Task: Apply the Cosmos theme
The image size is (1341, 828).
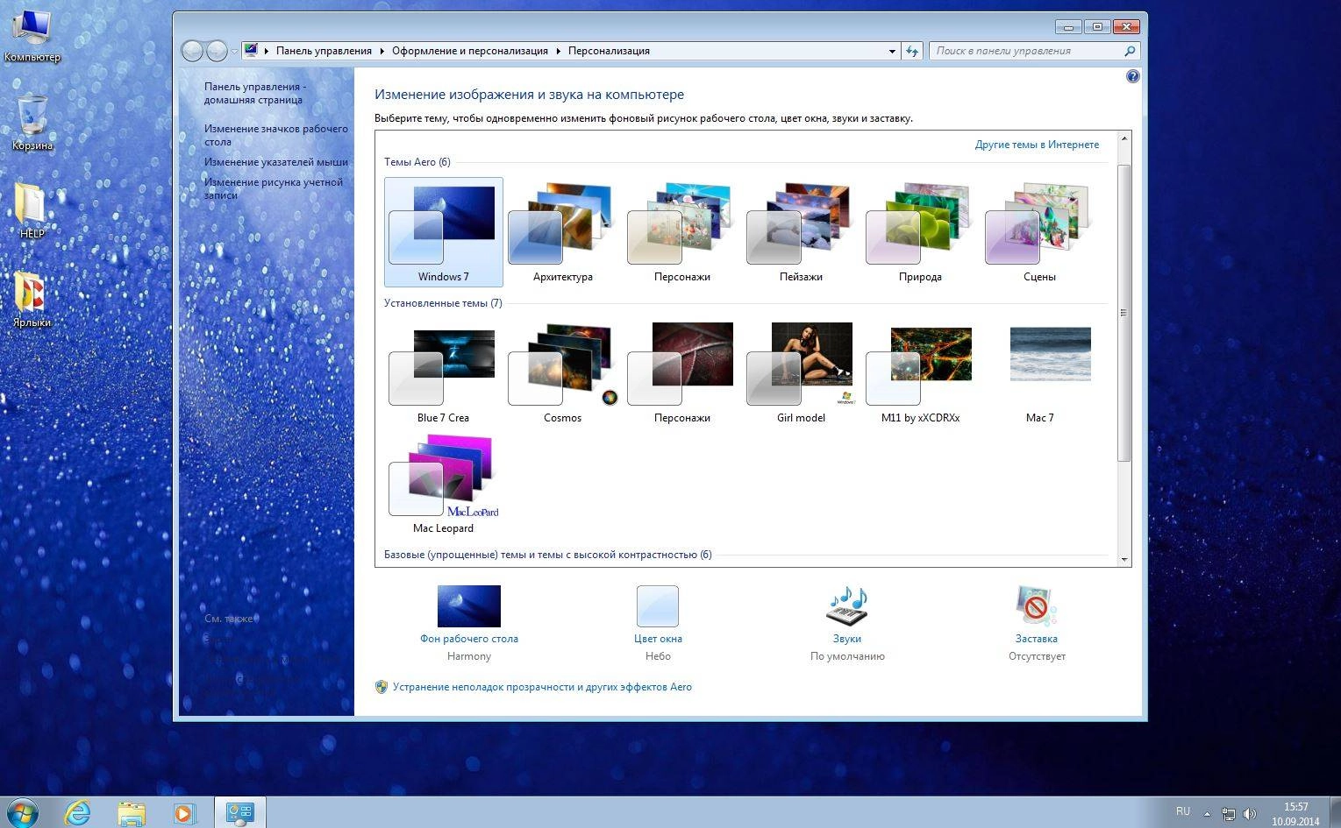Action: coord(562,373)
